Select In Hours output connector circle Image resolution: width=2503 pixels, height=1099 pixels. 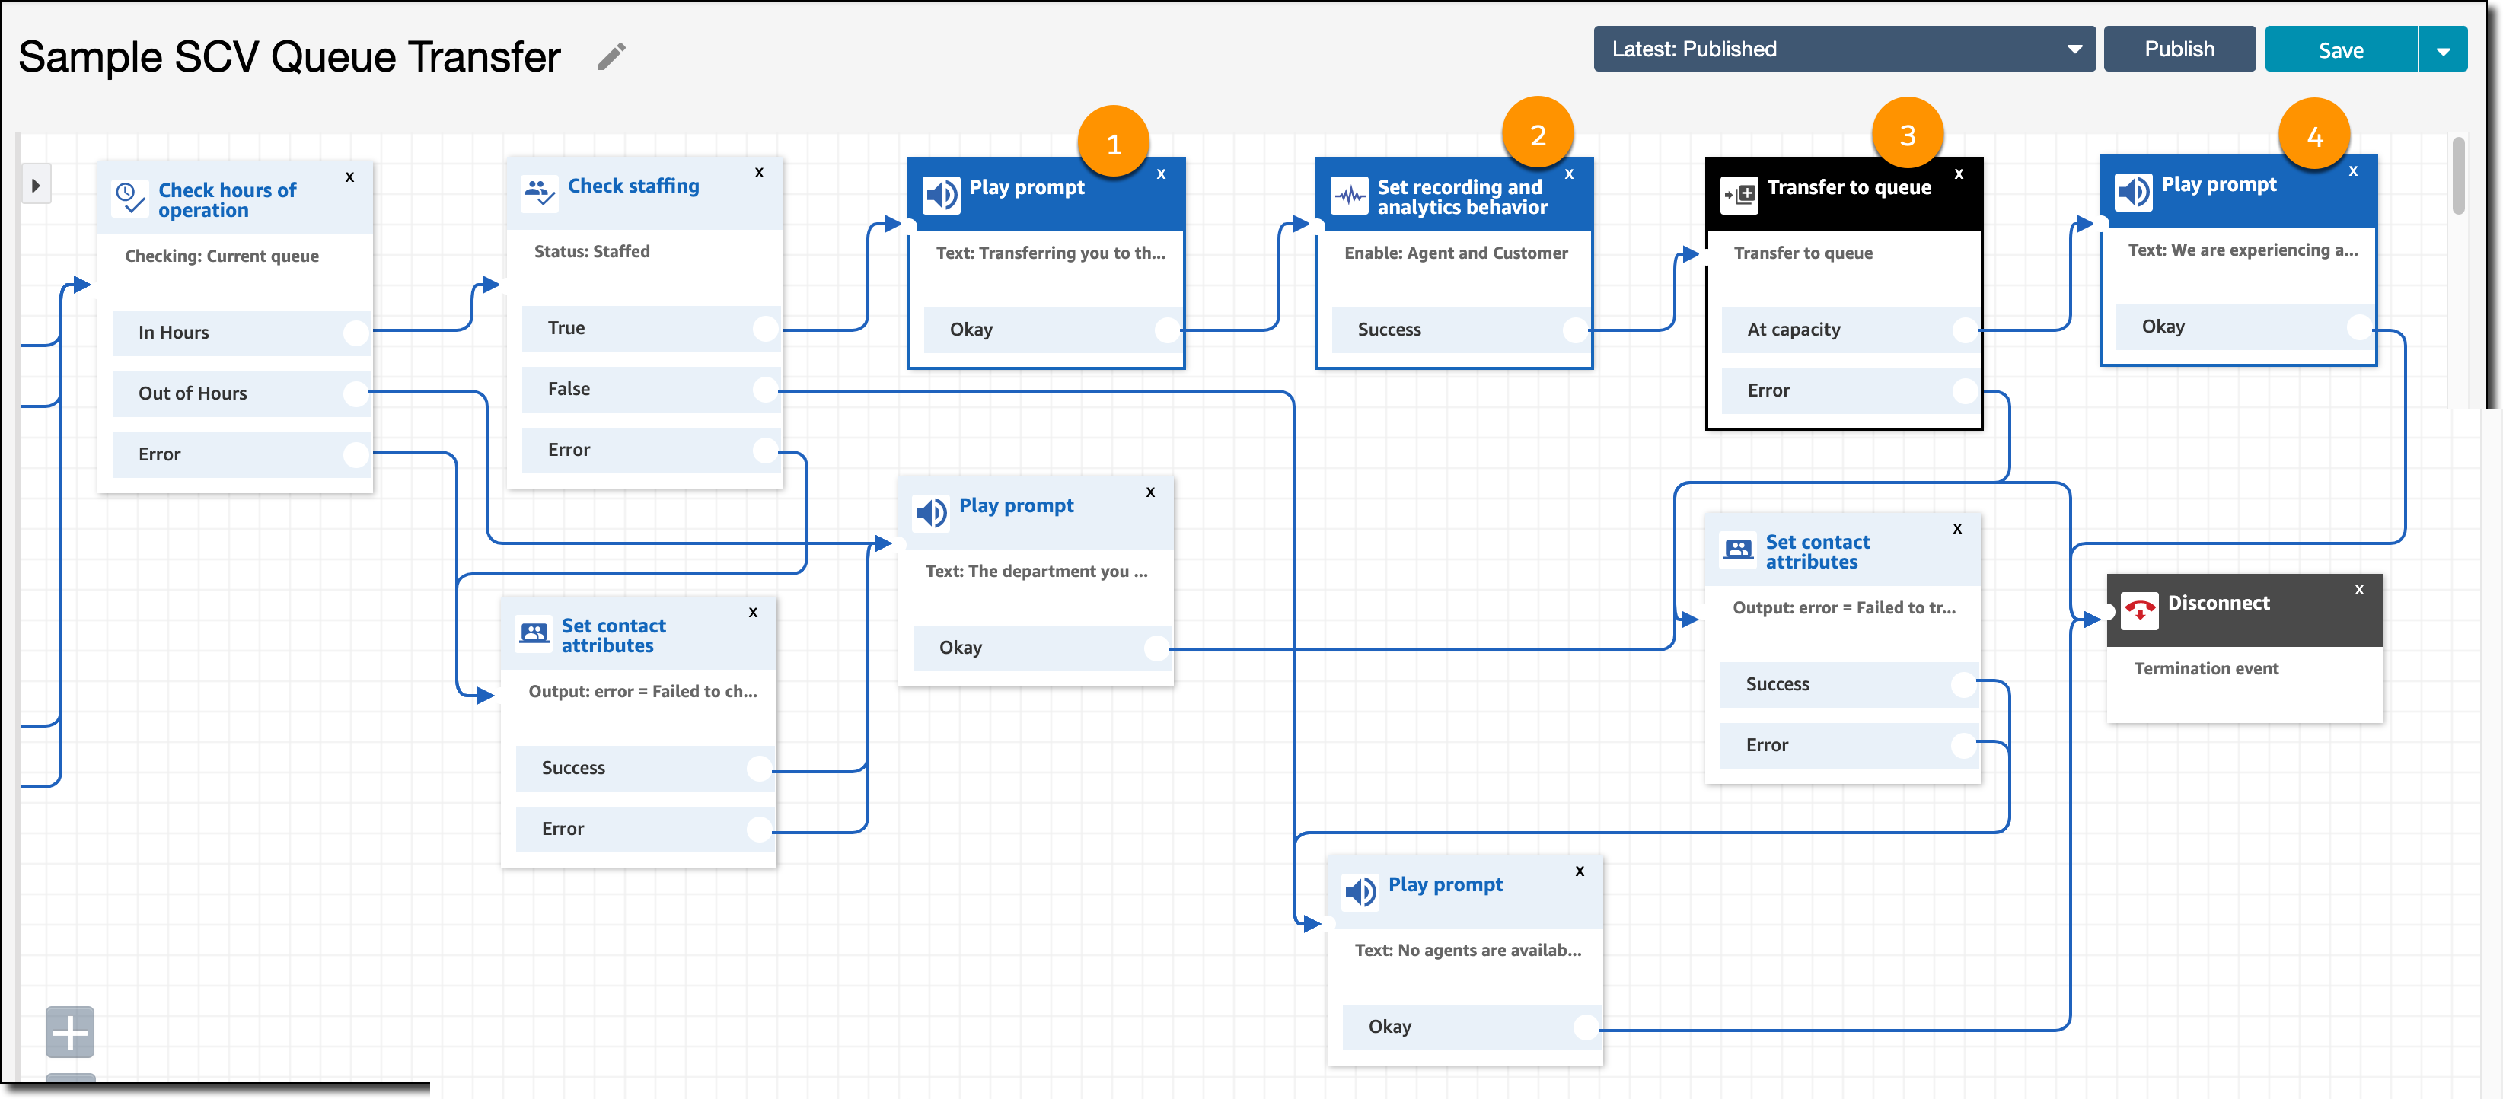(356, 333)
